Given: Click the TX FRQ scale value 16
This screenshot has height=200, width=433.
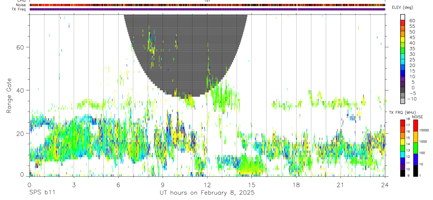Looking at the screenshot, I should [x=408, y=131].
